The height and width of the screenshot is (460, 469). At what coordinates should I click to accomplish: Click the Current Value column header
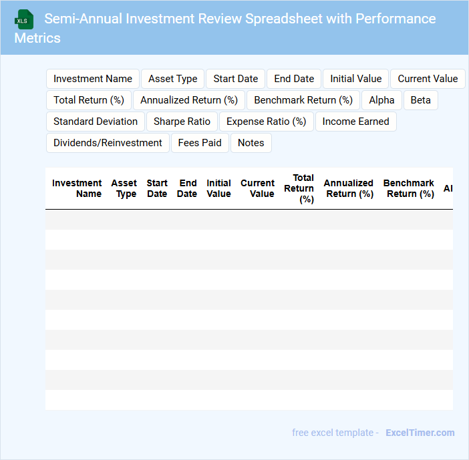pyautogui.click(x=257, y=188)
